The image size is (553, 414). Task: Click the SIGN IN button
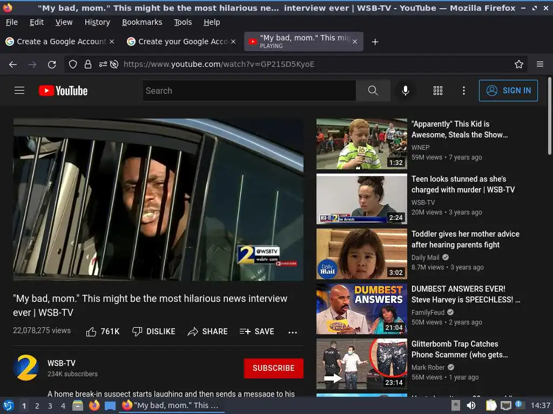pos(508,91)
